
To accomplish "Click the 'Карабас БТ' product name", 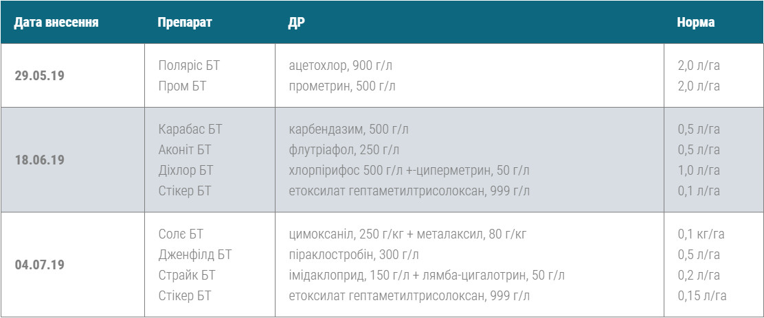I will (x=190, y=129).
